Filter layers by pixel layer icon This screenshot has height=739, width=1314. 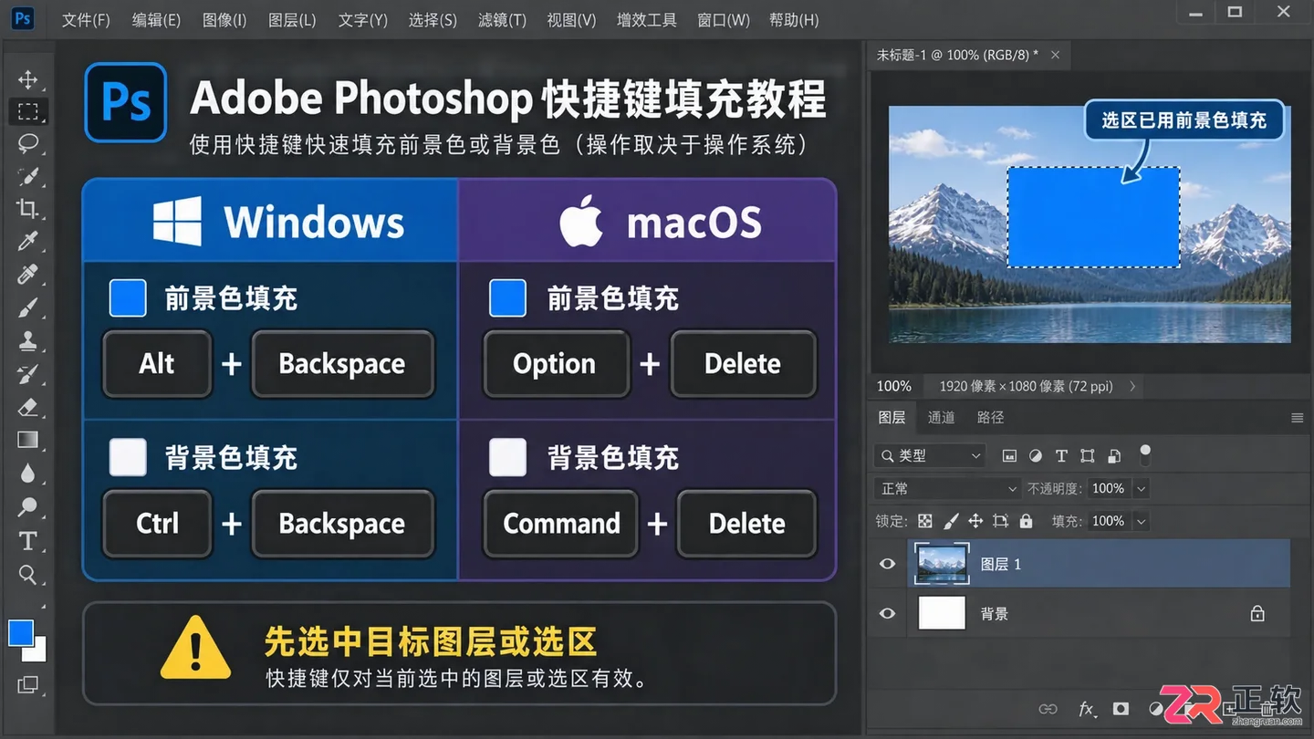pyautogui.click(x=1009, y=455)
